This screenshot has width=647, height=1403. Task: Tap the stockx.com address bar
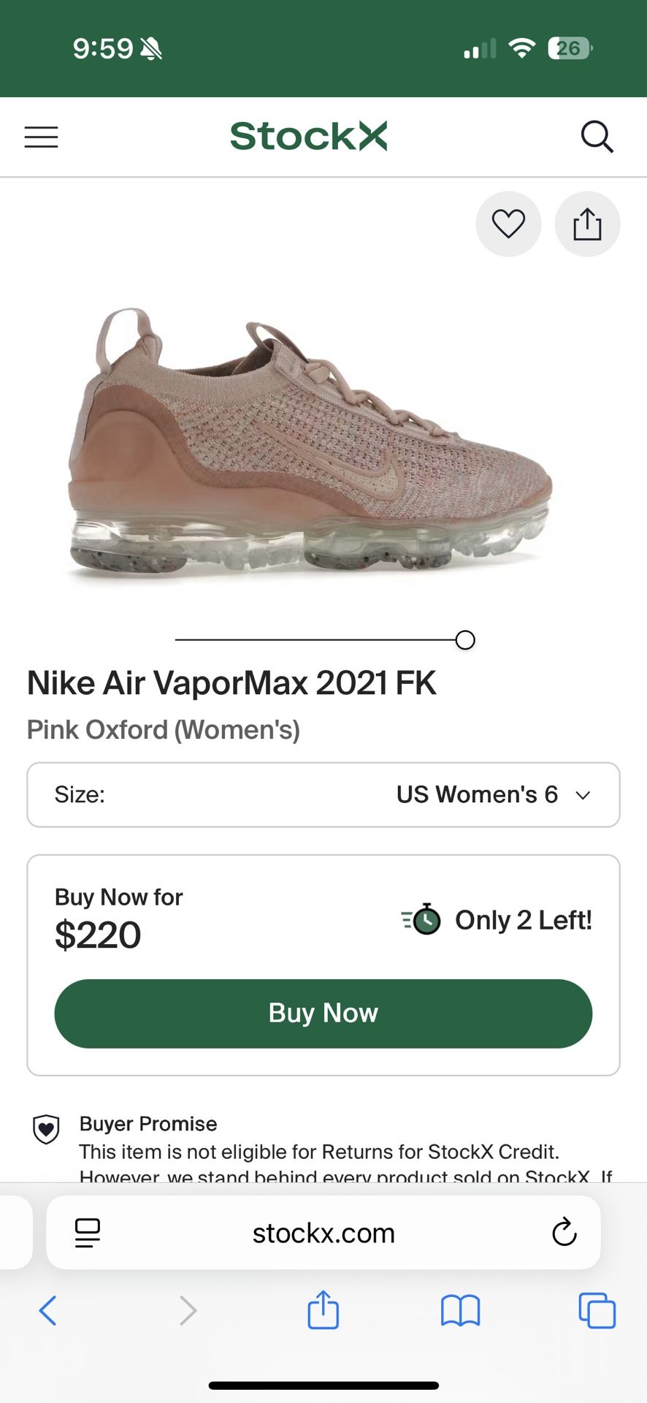tap(323, 1233)
